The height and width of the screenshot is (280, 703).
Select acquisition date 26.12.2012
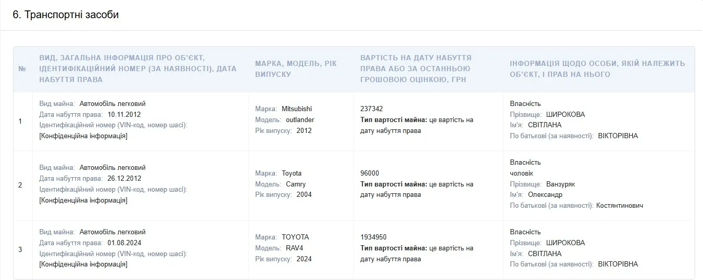[124, 178]
